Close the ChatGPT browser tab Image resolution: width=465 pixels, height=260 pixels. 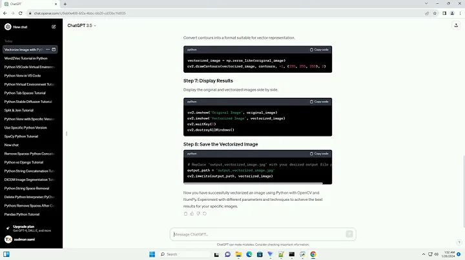[56, 4]
